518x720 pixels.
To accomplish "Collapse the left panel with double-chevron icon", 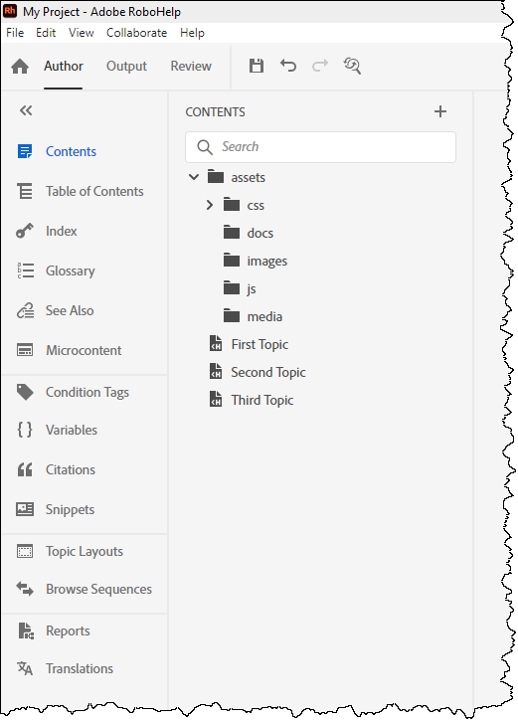I will tap(26, 110).
